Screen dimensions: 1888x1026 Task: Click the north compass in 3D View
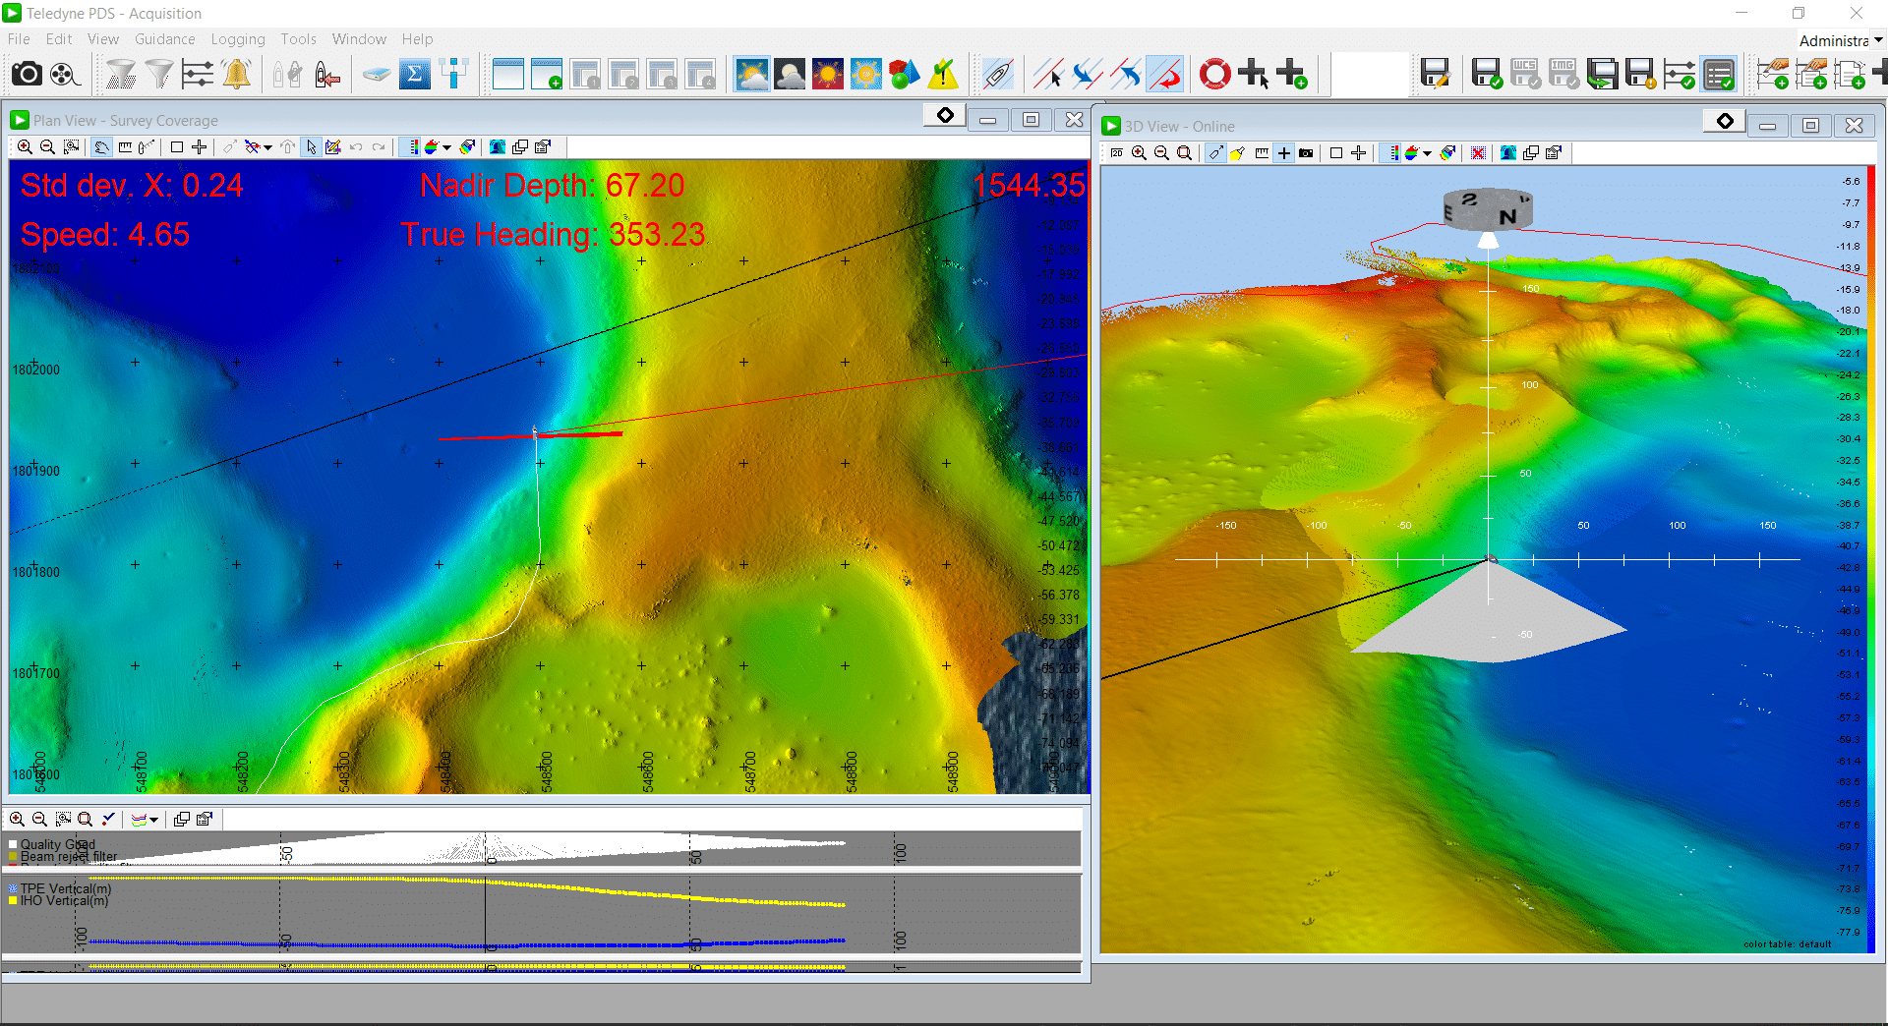click(1487, 208)
